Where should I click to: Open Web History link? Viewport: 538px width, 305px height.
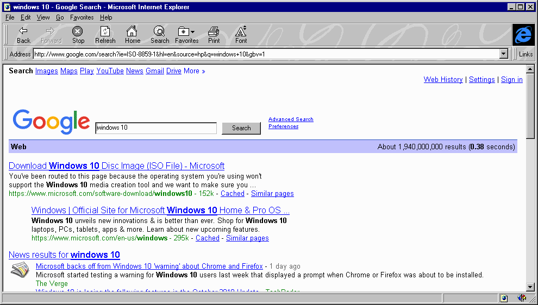click(x=443, y=79)
